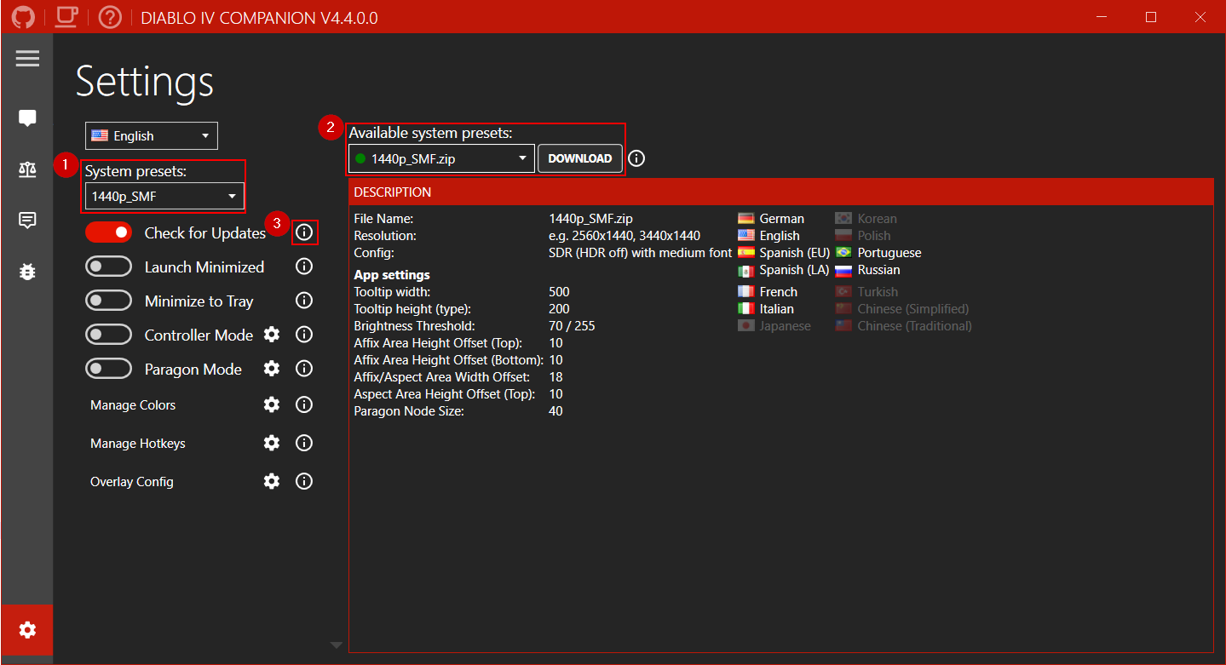Open Controller Mode gear settings
The height and width of the screenshot is (665, 1226).
[272, 335]
